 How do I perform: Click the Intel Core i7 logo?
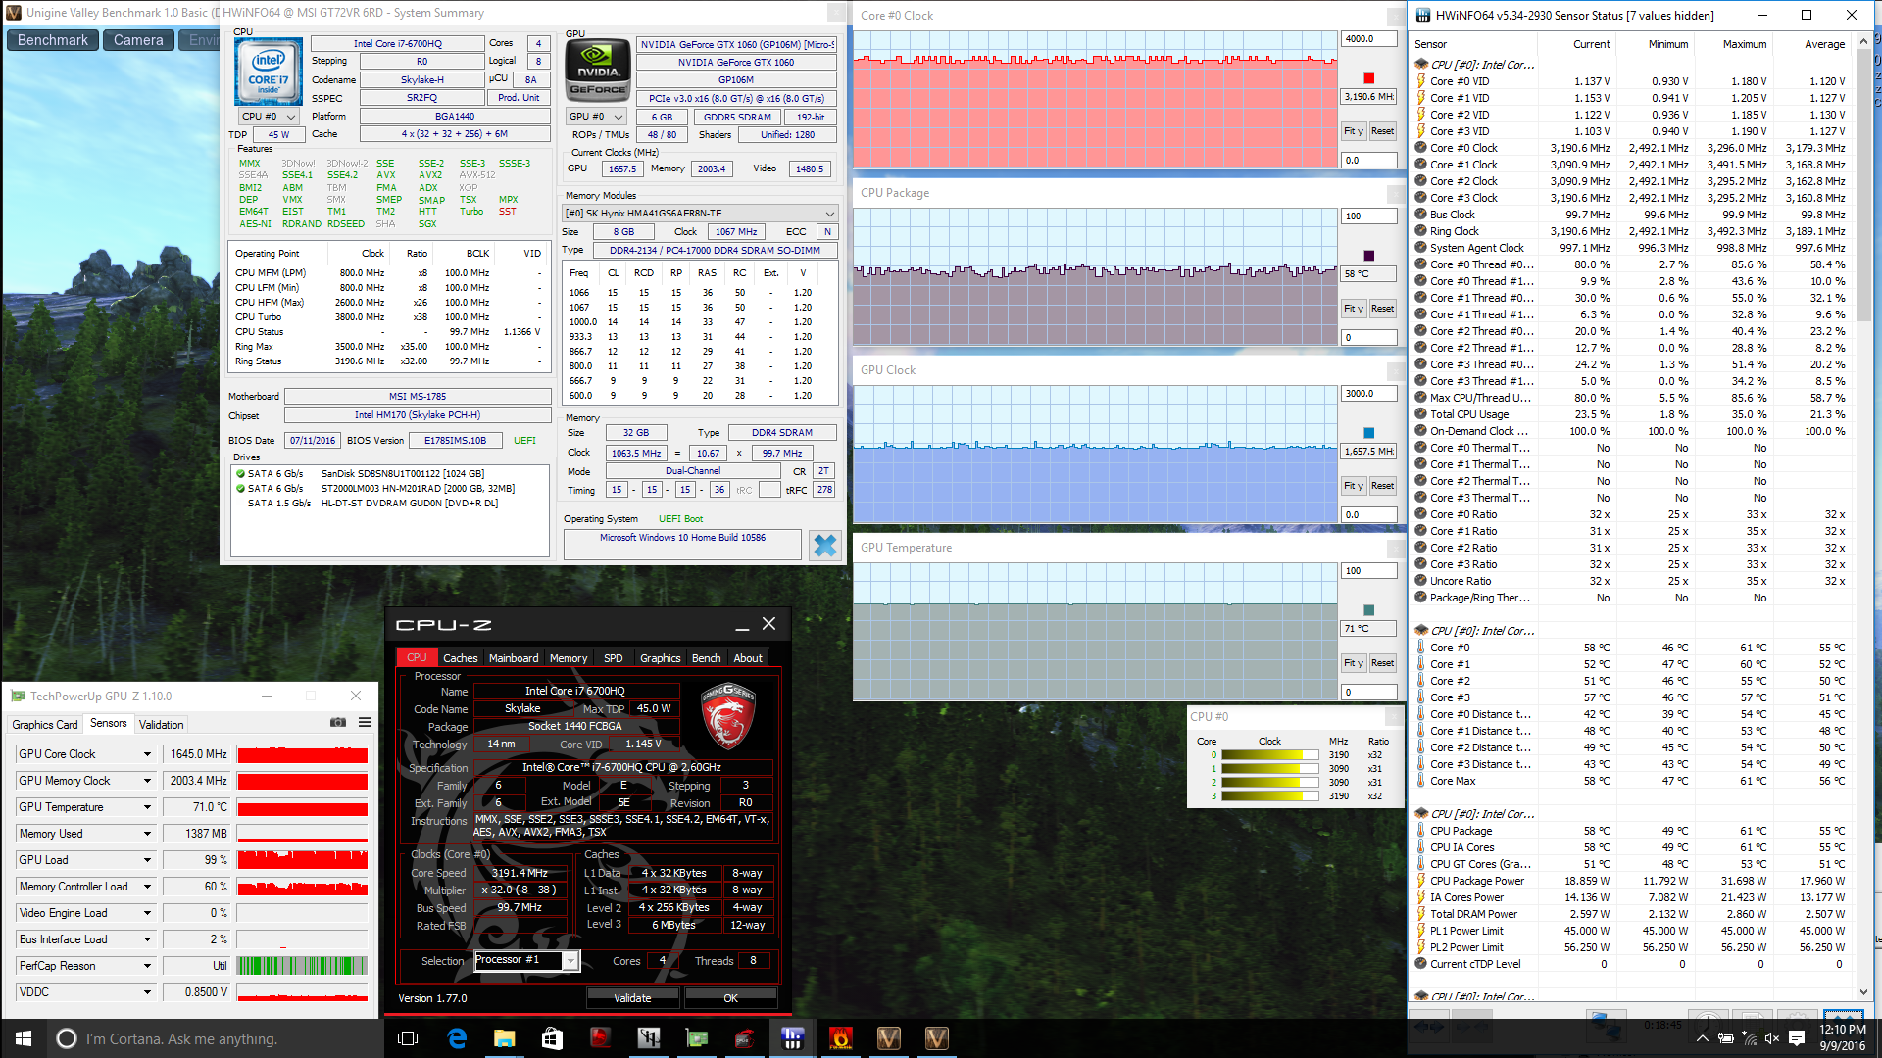click(x=268, y=72)
